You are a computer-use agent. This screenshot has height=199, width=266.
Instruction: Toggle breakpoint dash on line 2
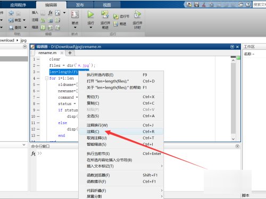point(38,65)
